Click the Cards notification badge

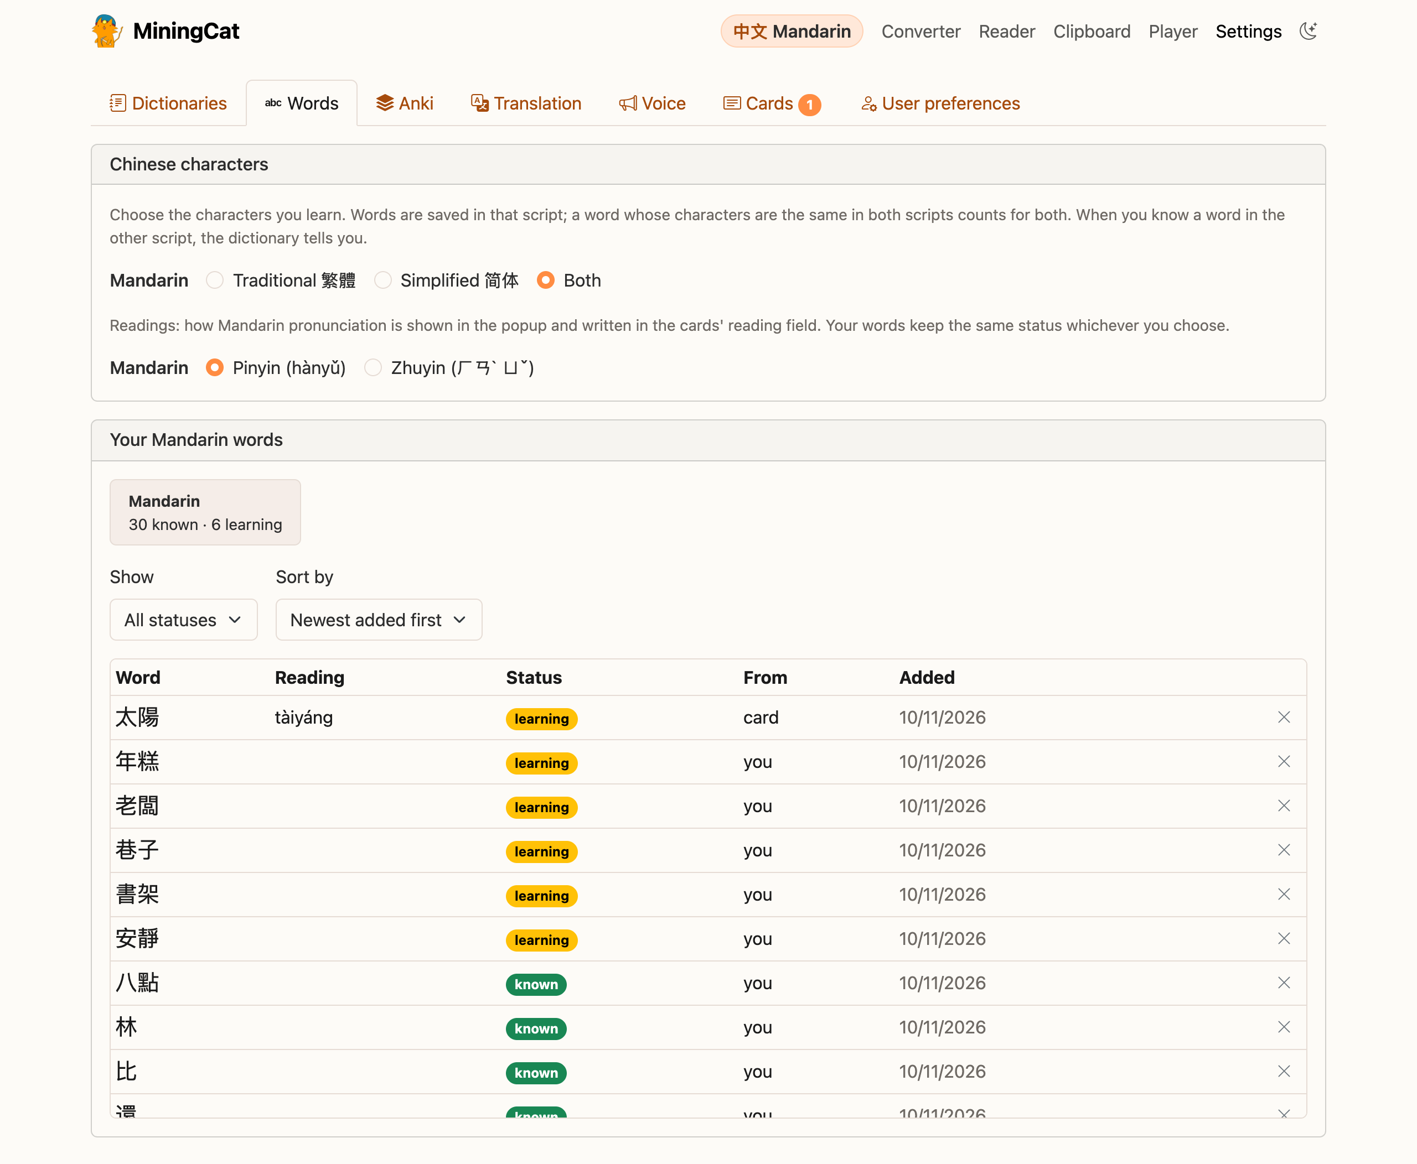click(809, 105)
